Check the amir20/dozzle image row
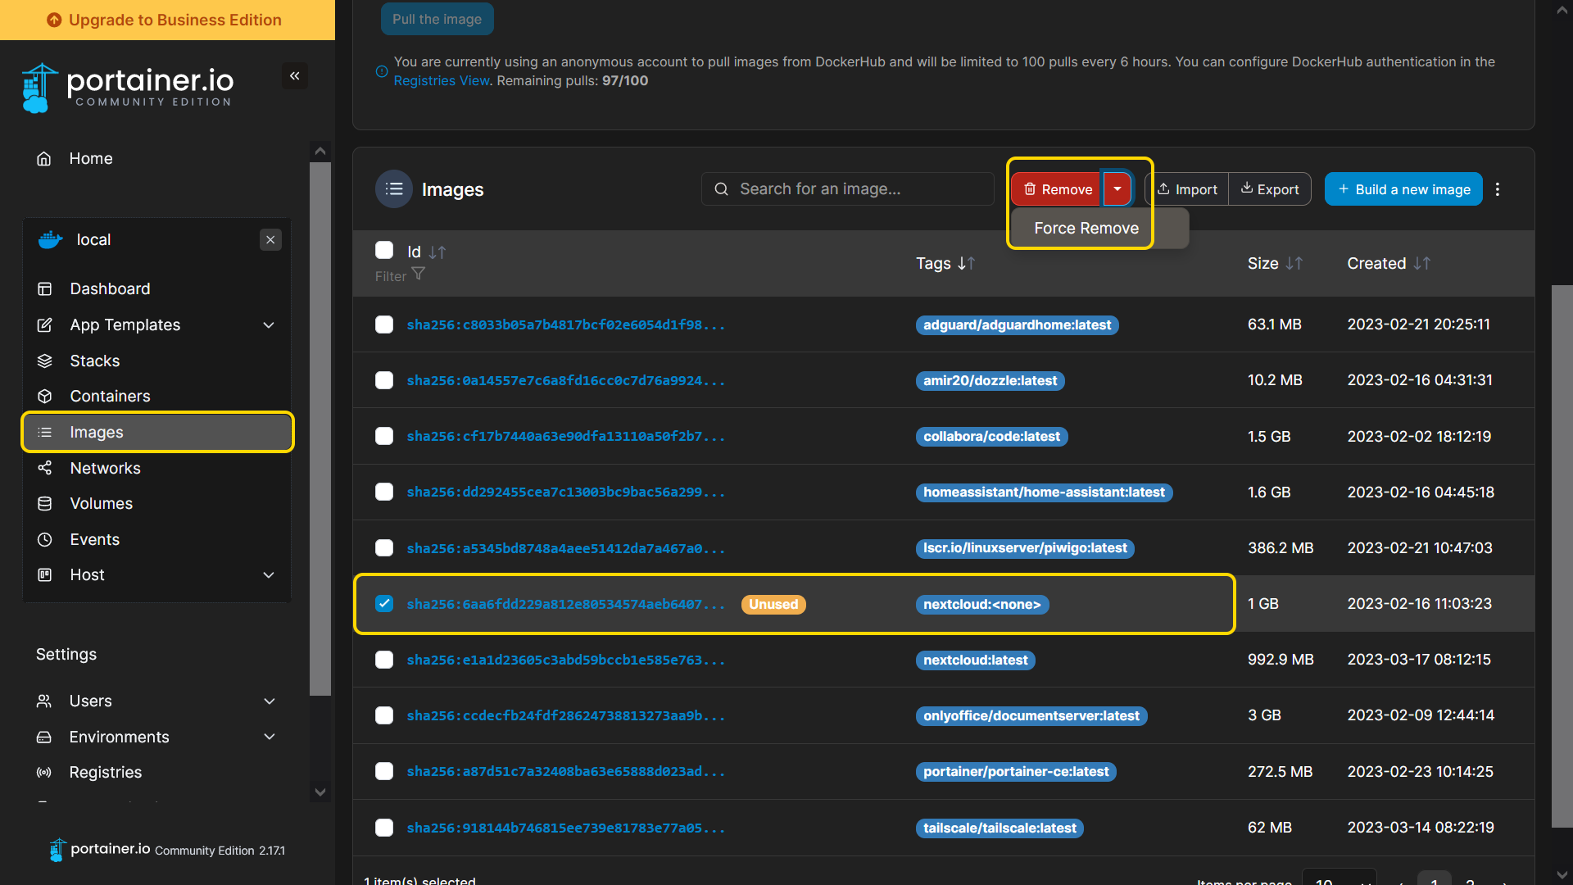Screen dimensions: 1573x885 click(384, 380)
